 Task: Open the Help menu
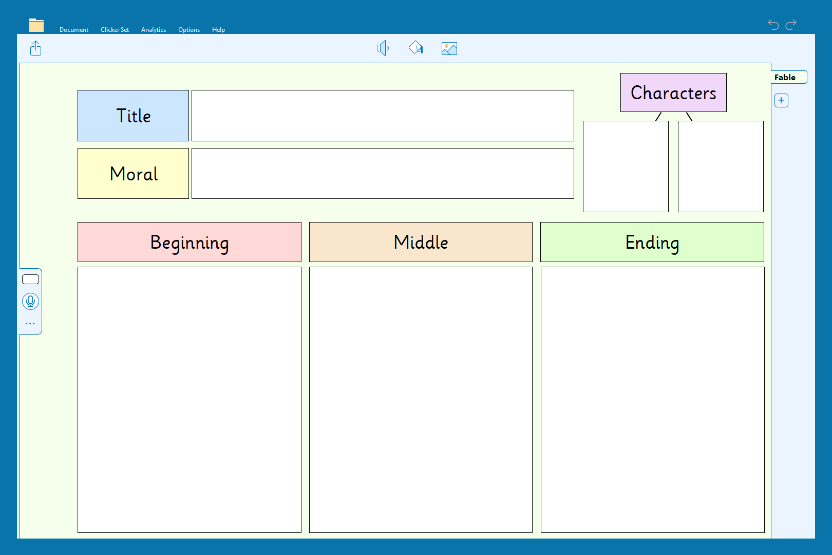point(218,30)
